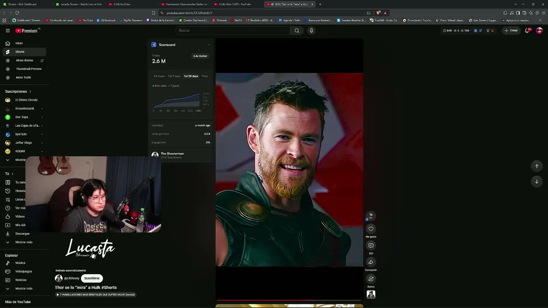
Task: Open the 7 HUMILLACIONES related video link
Action: tap(95, 295)
